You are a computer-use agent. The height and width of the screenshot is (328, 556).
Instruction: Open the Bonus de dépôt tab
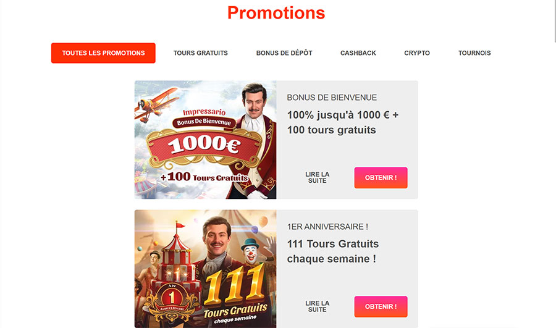point(284,53)
